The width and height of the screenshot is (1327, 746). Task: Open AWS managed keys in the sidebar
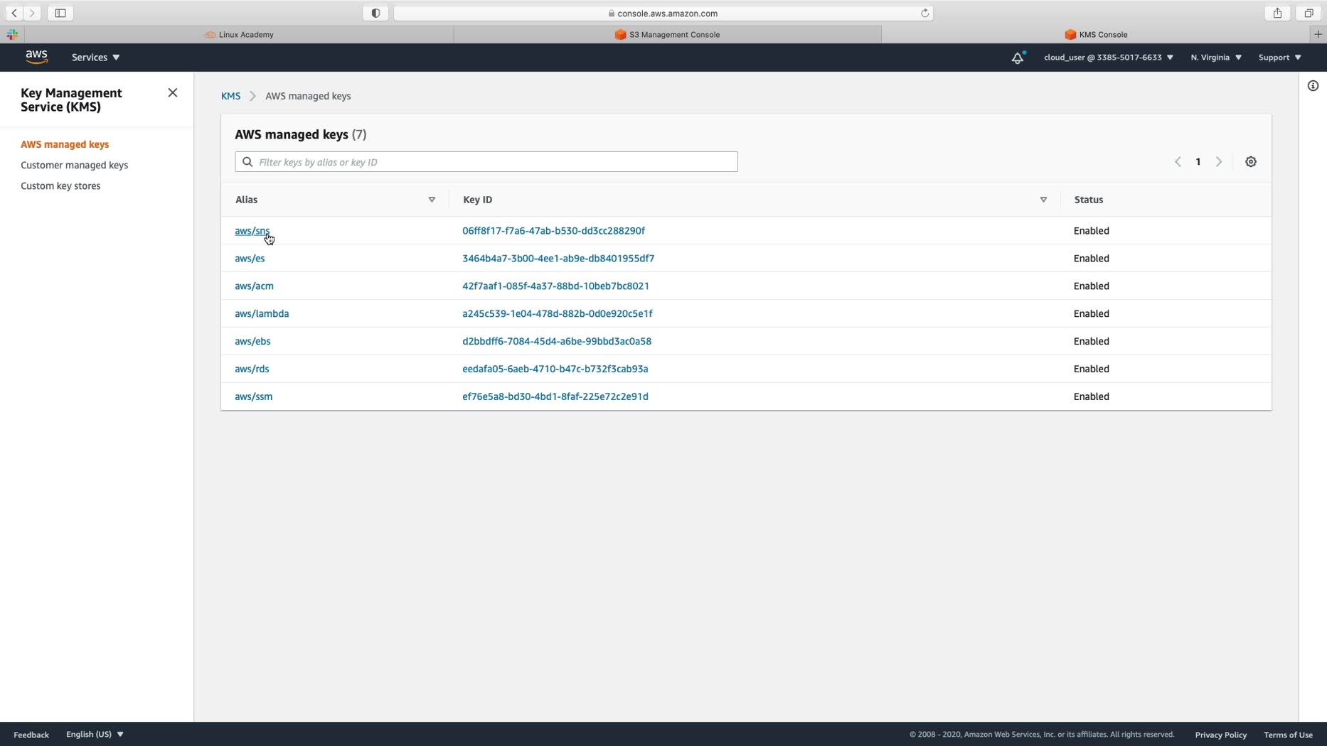click(65, 144)
